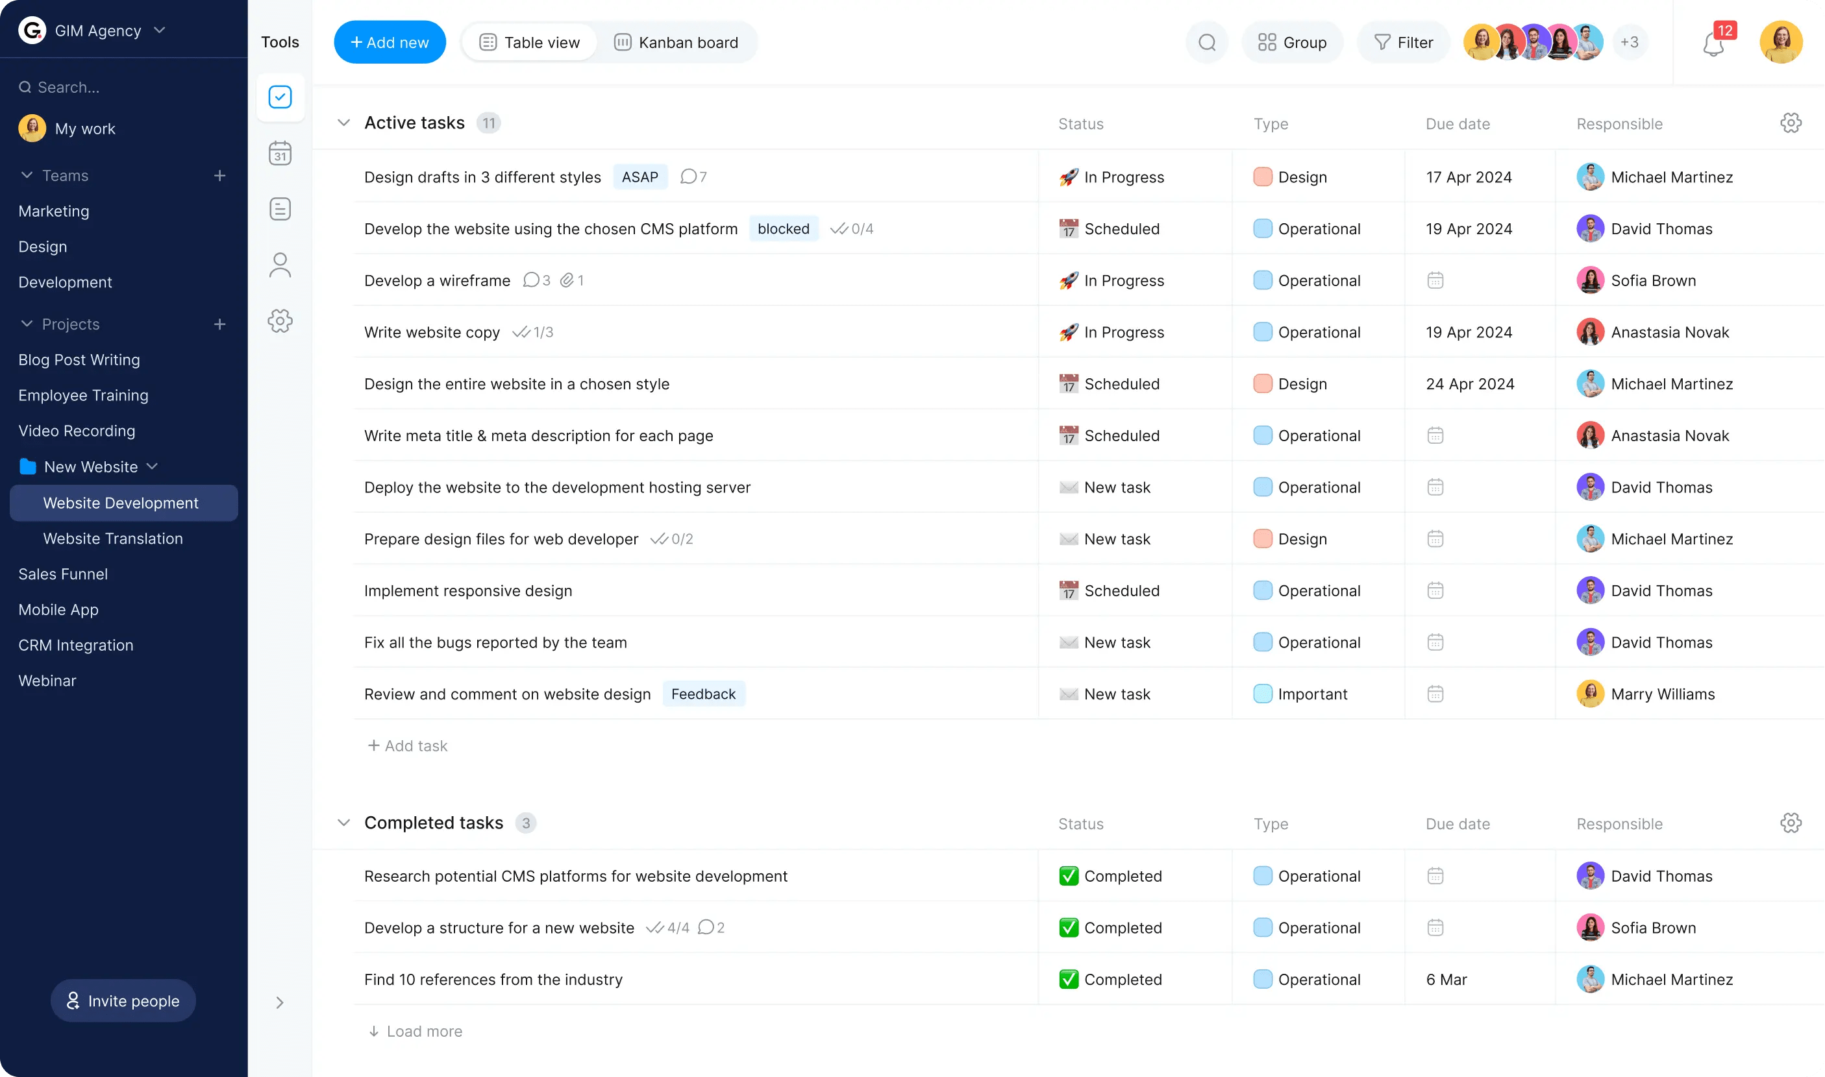Open the people tool icon in Tools

[x=280, y=265]
